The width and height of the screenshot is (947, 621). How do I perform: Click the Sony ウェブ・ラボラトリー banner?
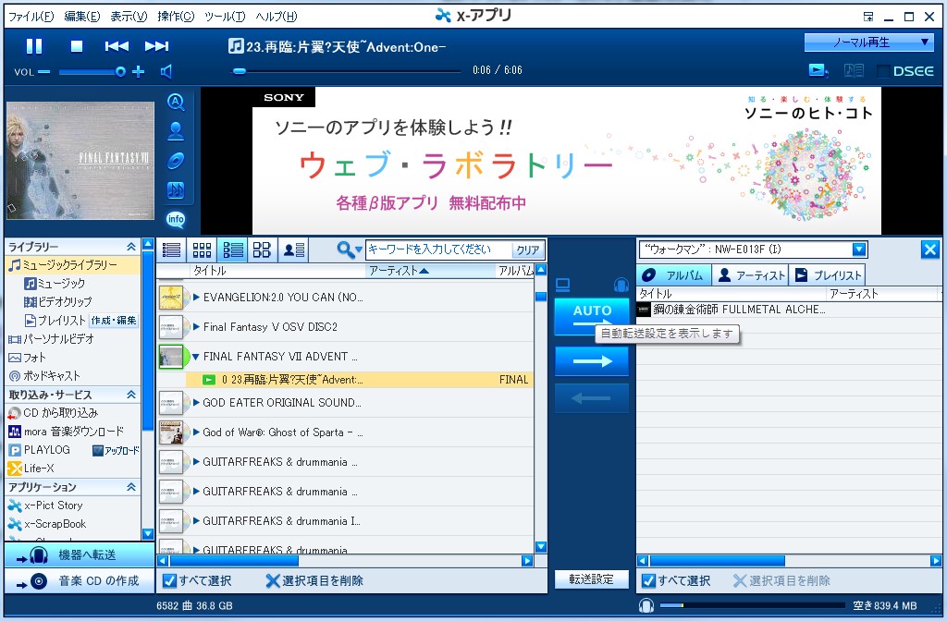pyautogui.click(x=567, y=161)
